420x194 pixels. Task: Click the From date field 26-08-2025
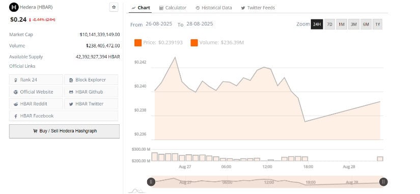click(x=159, y=24)
